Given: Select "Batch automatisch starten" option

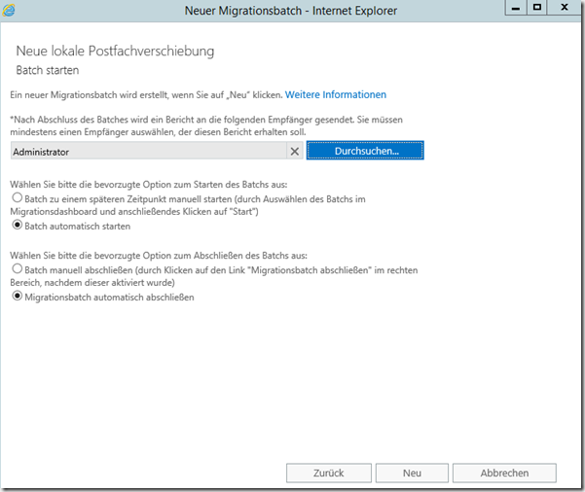Looking at the screenshot, I should click(x=17, y=225).
